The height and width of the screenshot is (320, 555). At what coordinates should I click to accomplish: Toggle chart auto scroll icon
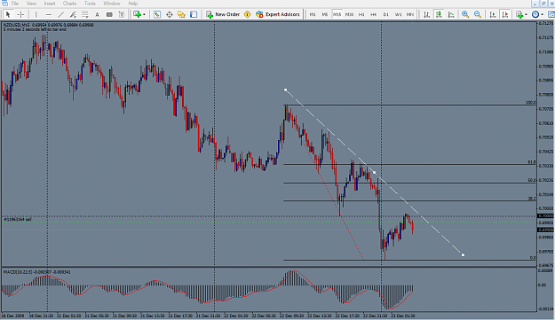(493, 14)
